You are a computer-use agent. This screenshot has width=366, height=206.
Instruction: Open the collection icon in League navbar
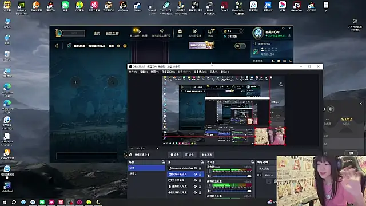180,33
